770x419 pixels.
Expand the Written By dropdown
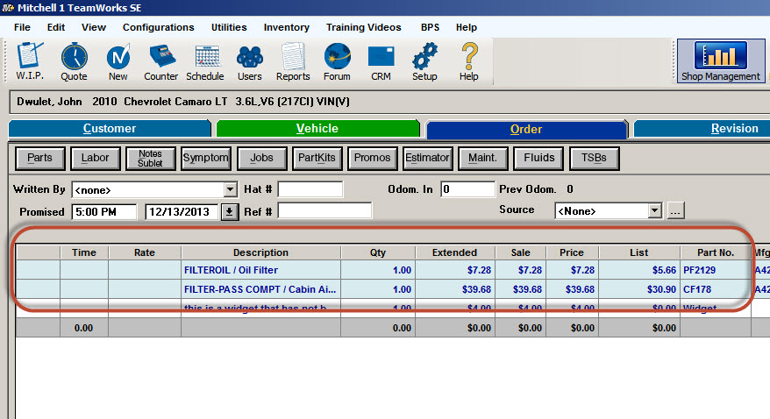(230, 190)
